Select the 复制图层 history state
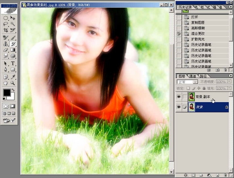The height and width of the screenshot is (178, 234). click(x=205, y=23)
